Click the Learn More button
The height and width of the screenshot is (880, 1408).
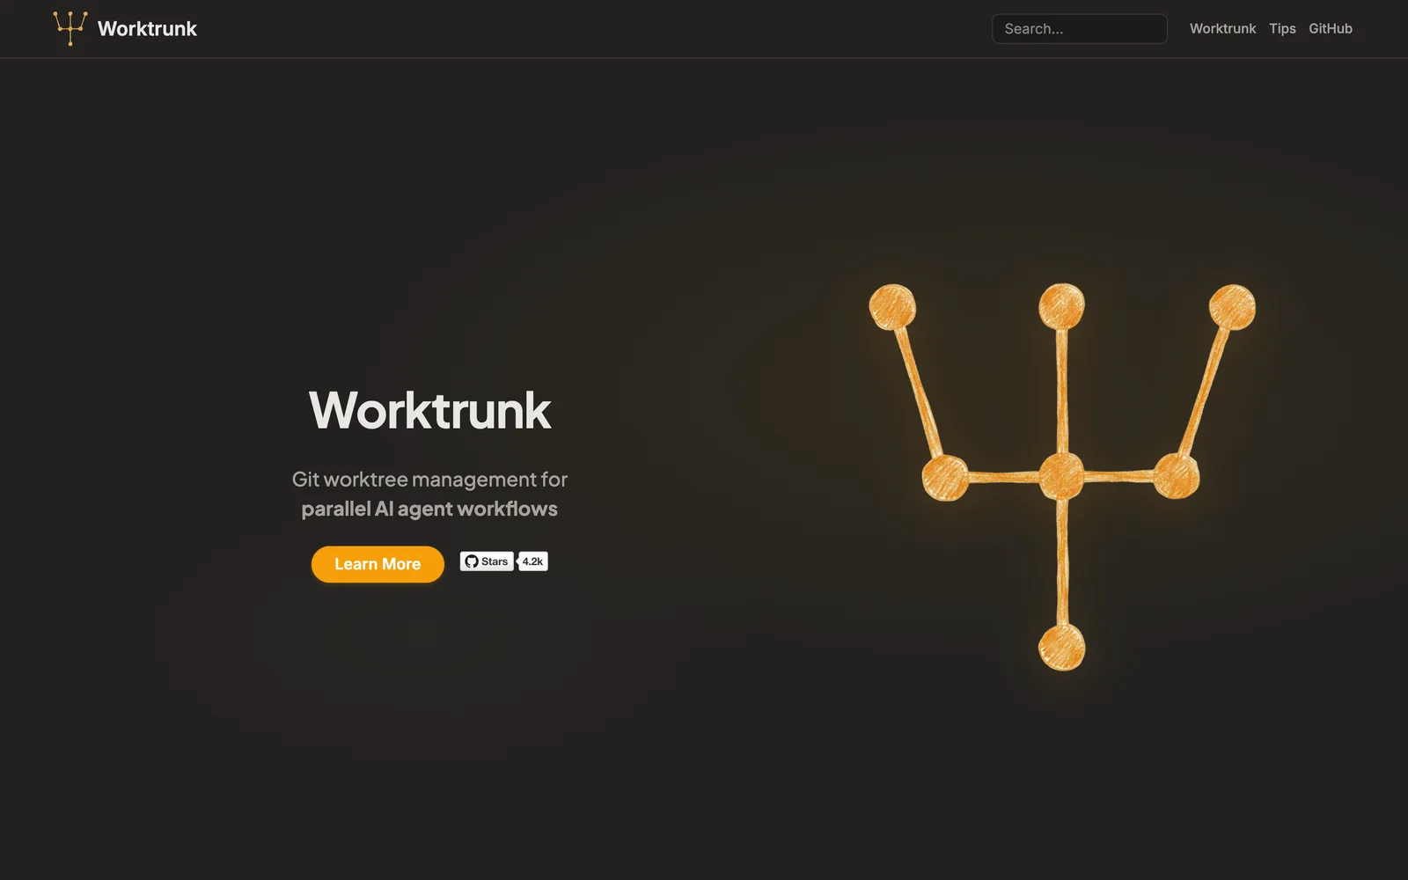378,564
